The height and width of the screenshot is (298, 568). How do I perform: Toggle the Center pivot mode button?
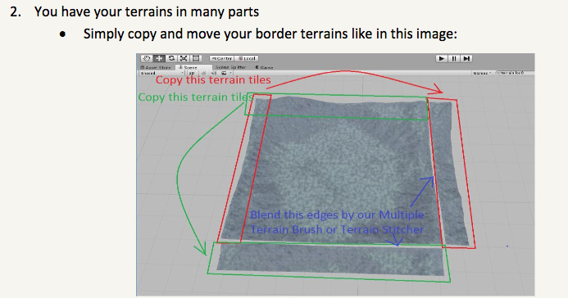click(x=221, y=59)
